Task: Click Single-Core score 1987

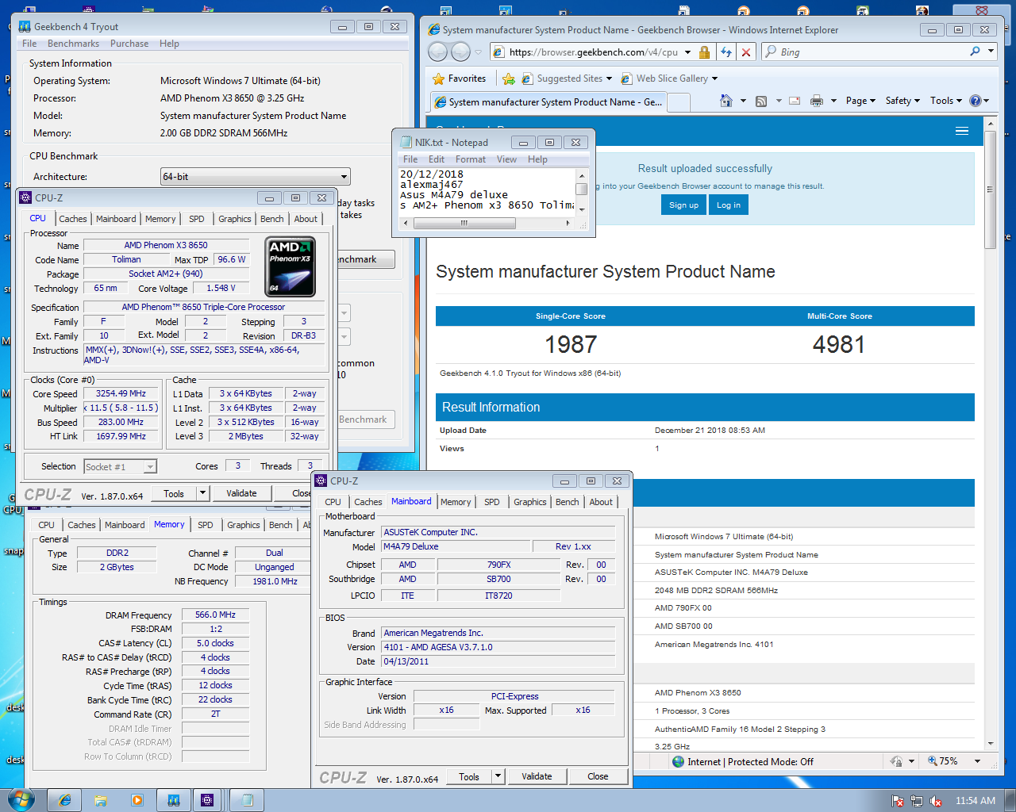Action: coord(571,344)
